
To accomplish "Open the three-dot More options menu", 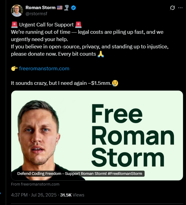I will pyautogui.click(x=180, y=8).
